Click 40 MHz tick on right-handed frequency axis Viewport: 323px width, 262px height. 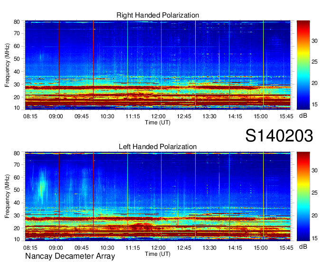(17, 72)
